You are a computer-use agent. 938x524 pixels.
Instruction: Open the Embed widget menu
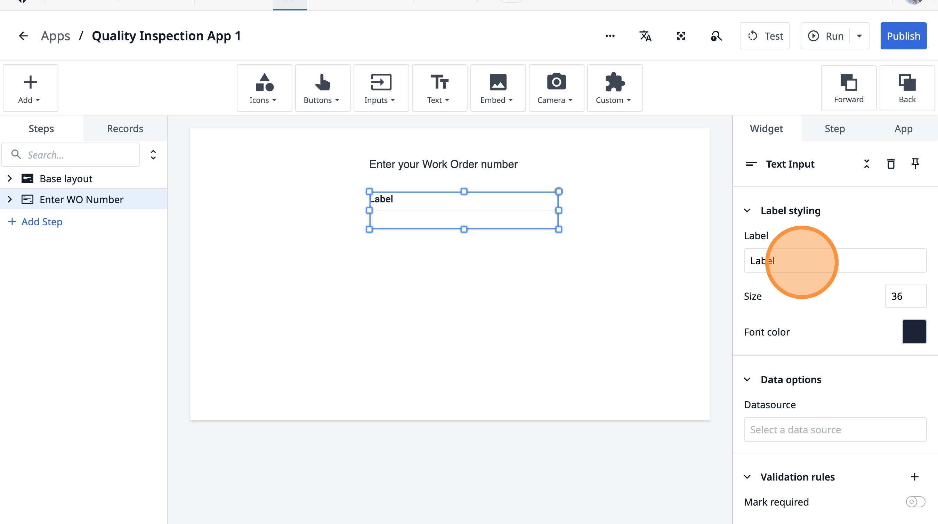point(498,88)
